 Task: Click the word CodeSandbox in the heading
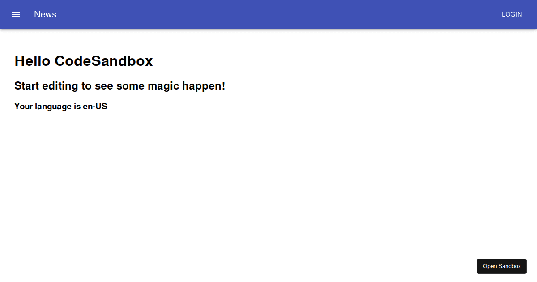click(x=104, y=61)
